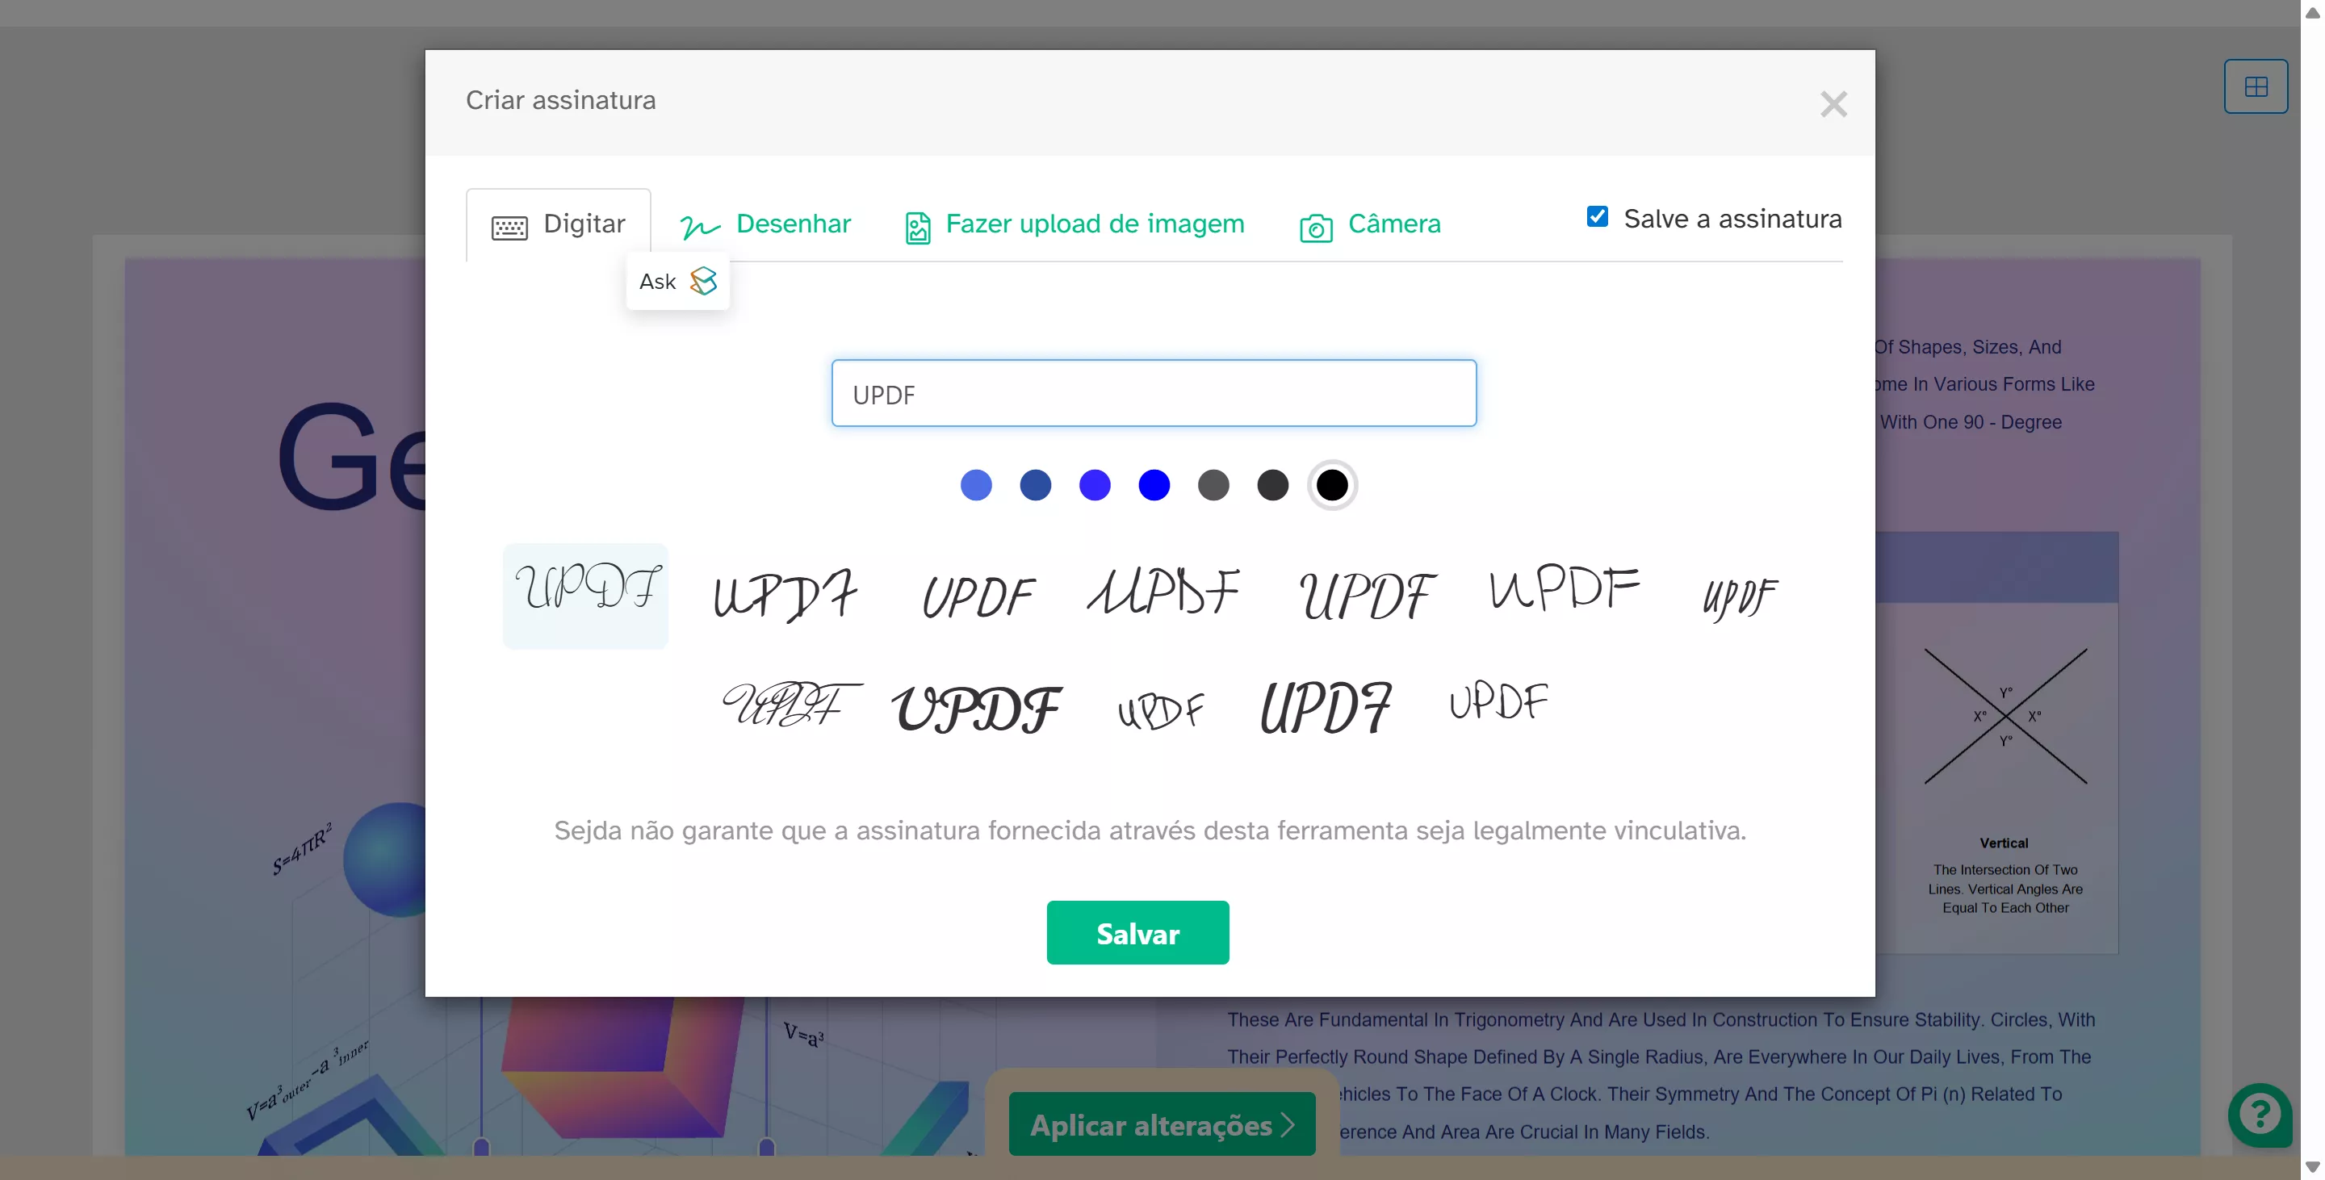Click the Câmera camera icon
Screen dimensions: 2325x1180
[x=1315, y=228]
